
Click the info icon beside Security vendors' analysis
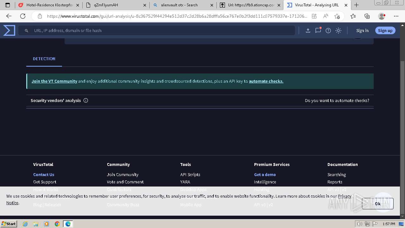[86, 100]
